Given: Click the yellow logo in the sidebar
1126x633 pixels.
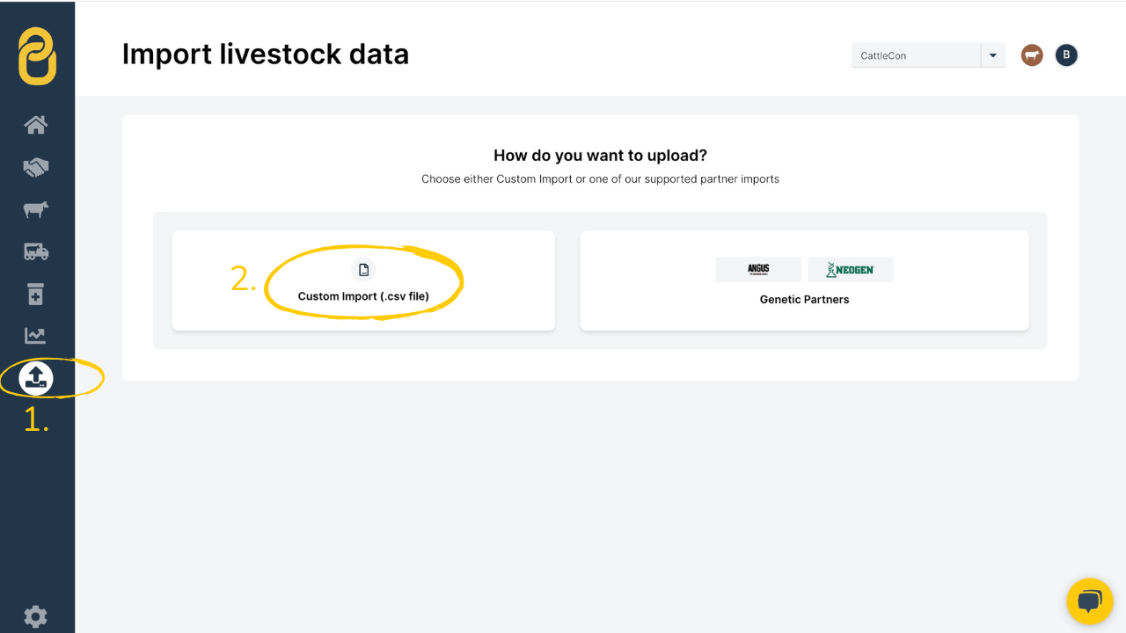Looking at the screenshot, I should [37, 56].
